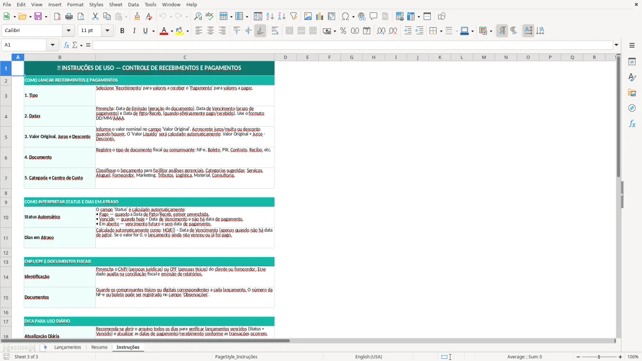The width and height of the screenshot is (642, 361).
Task: Format as date icon
Action: (x=366, y=31)
